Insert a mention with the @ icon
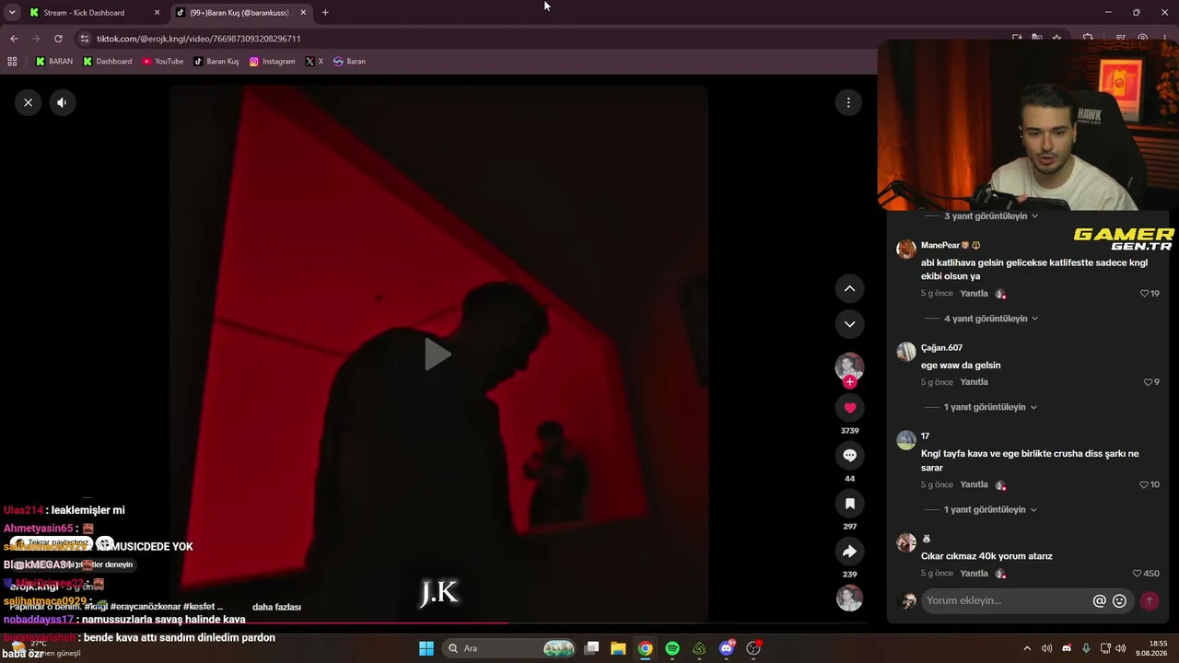The image size is (1179, 663). 1099,600
